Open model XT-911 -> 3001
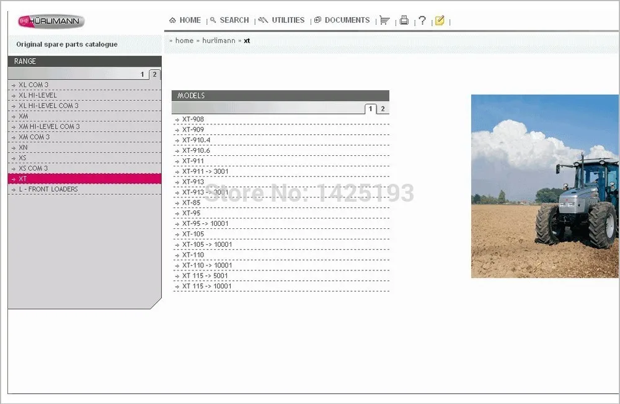The image size is (620, 404). point(281,171)
